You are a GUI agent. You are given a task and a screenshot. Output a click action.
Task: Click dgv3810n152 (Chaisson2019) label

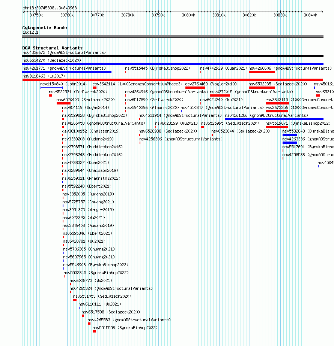(x=91, y=131)
